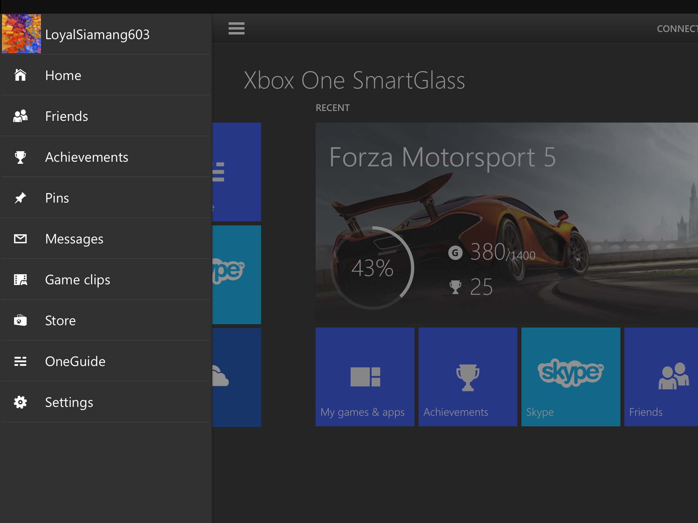Tap the 43% completion progress ring
The height and width of the screenshot is (523, 698).
(373, 268)
